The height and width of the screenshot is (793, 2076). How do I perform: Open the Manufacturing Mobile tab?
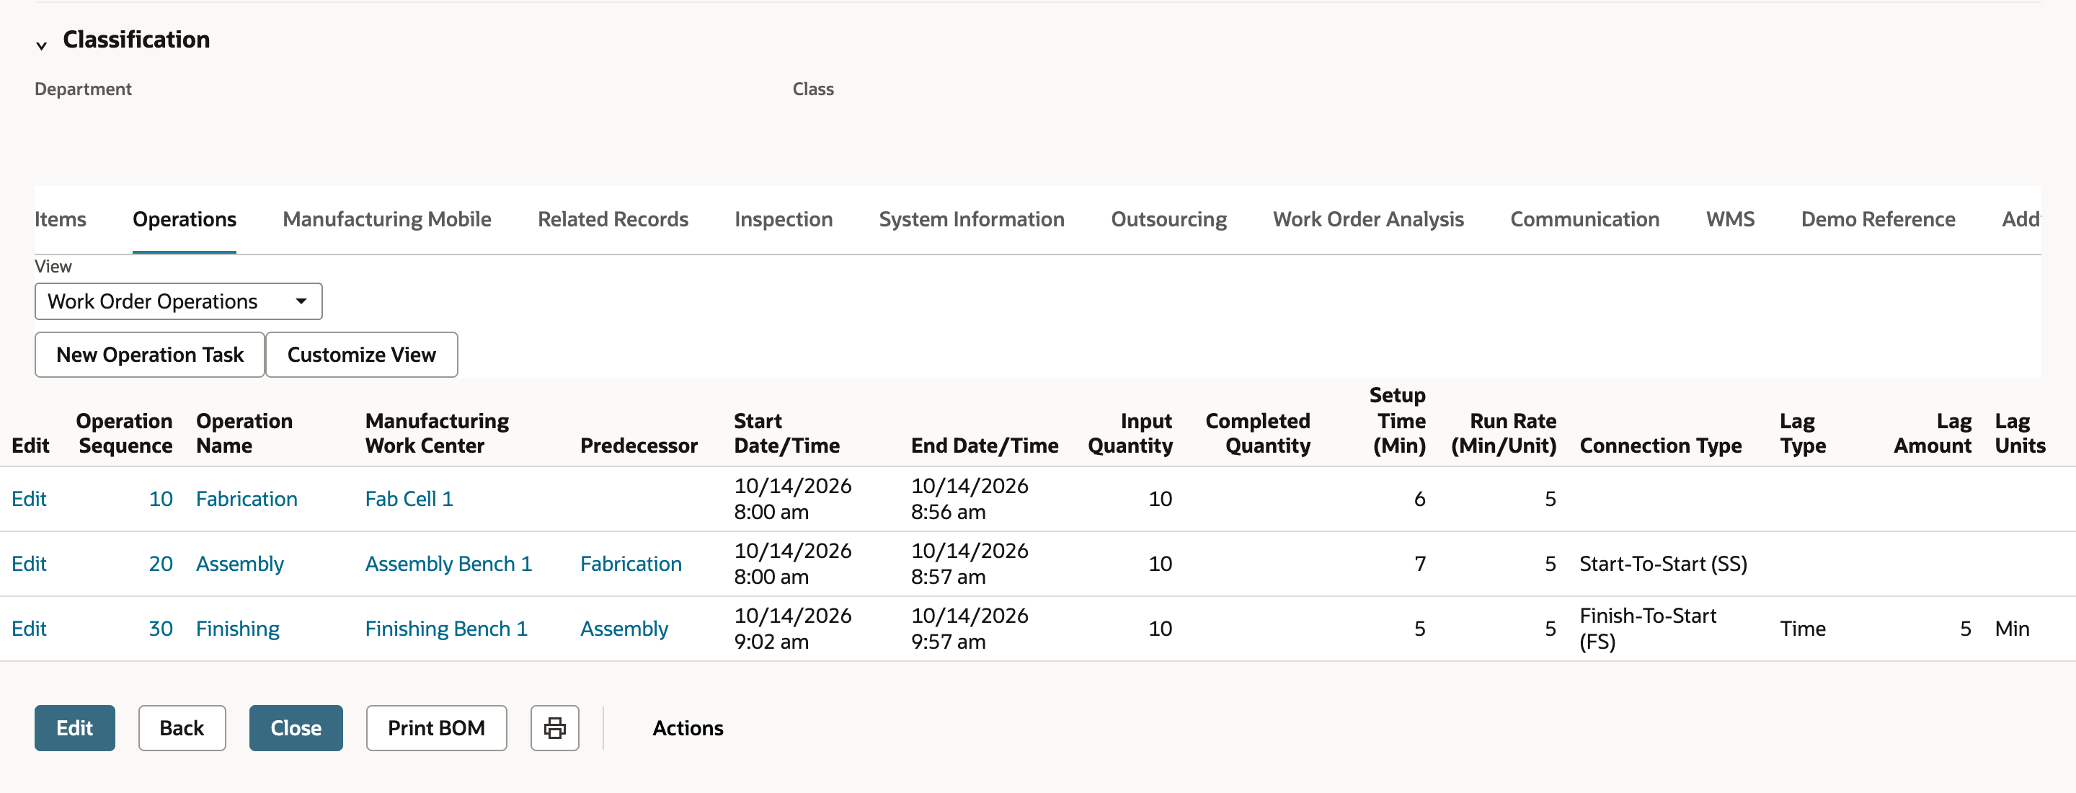tap(387, 219)
